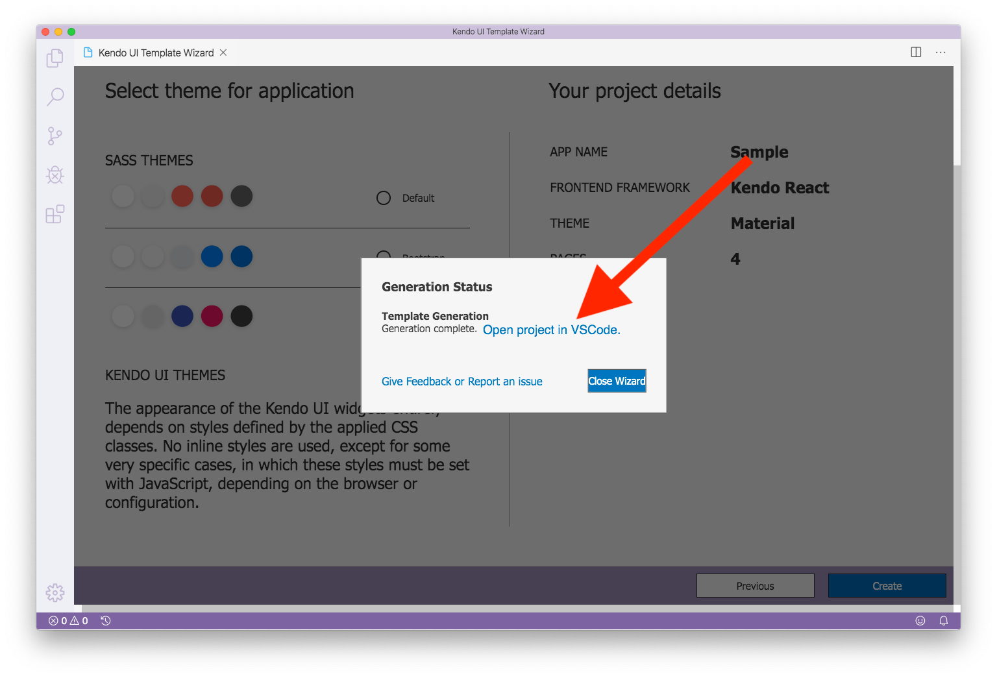Click dark gray swatch in Default theme row

coord(241,196)
